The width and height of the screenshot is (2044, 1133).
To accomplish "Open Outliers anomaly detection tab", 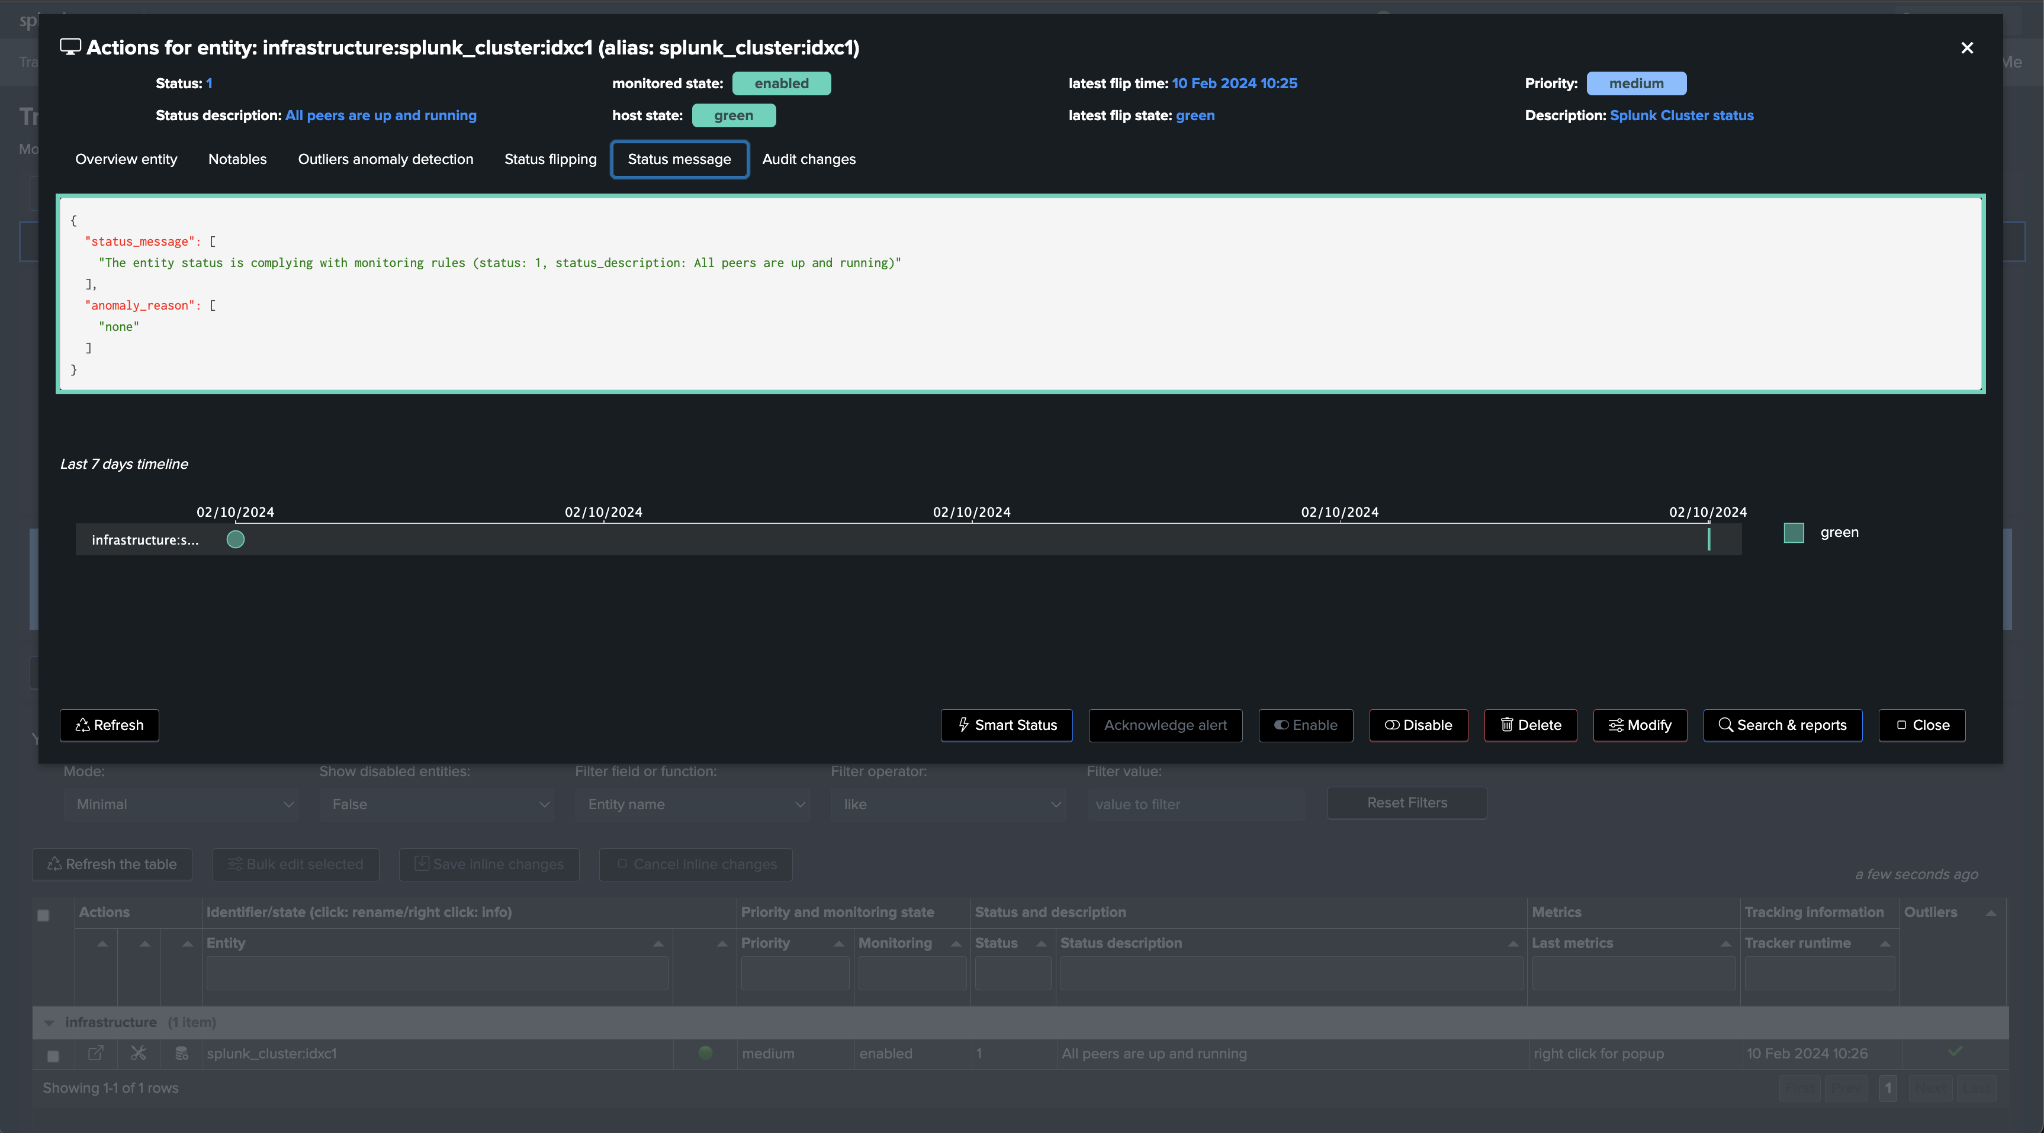I will tap(385, 159).
